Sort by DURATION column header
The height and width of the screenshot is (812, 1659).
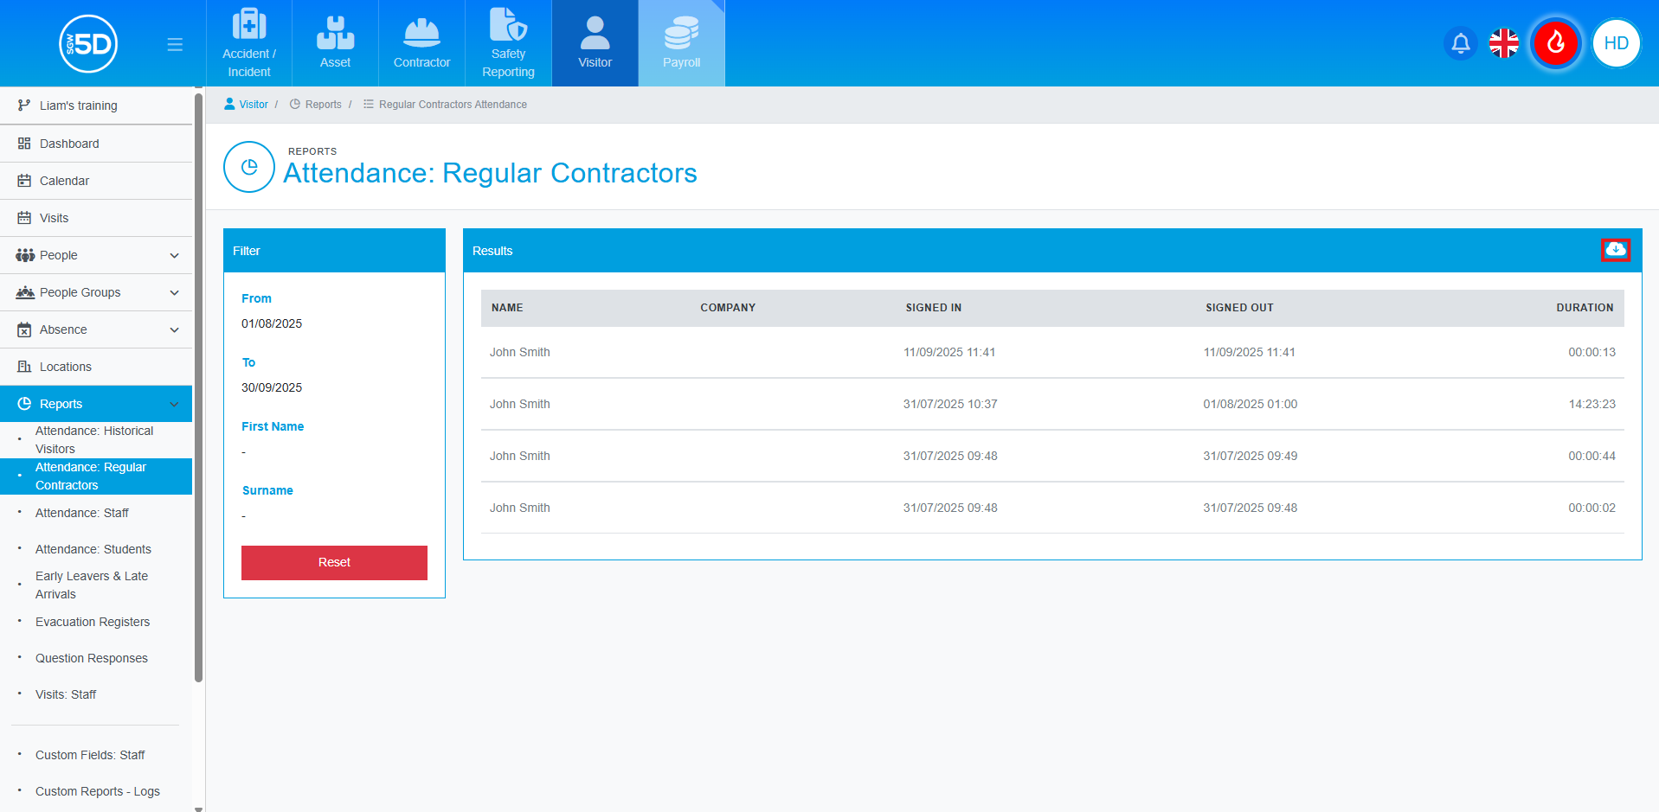1585,308
